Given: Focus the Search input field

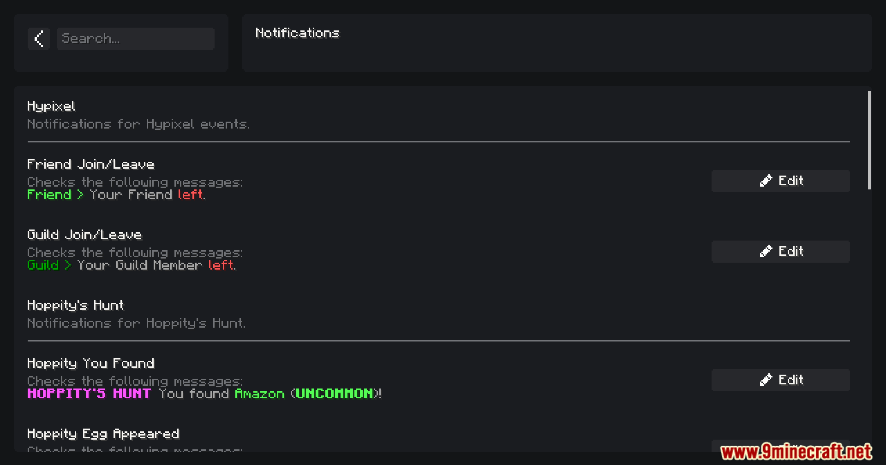Looking at the screenshot, I should [x=135, y=39].
